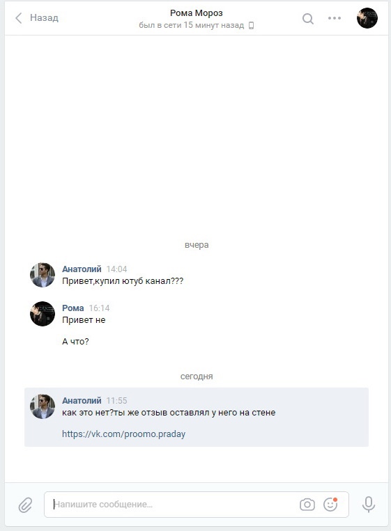Click Анатолий name on 11:55 message
Image resolution: width=391 pixels, height=531 pixels.
point(82,400)
